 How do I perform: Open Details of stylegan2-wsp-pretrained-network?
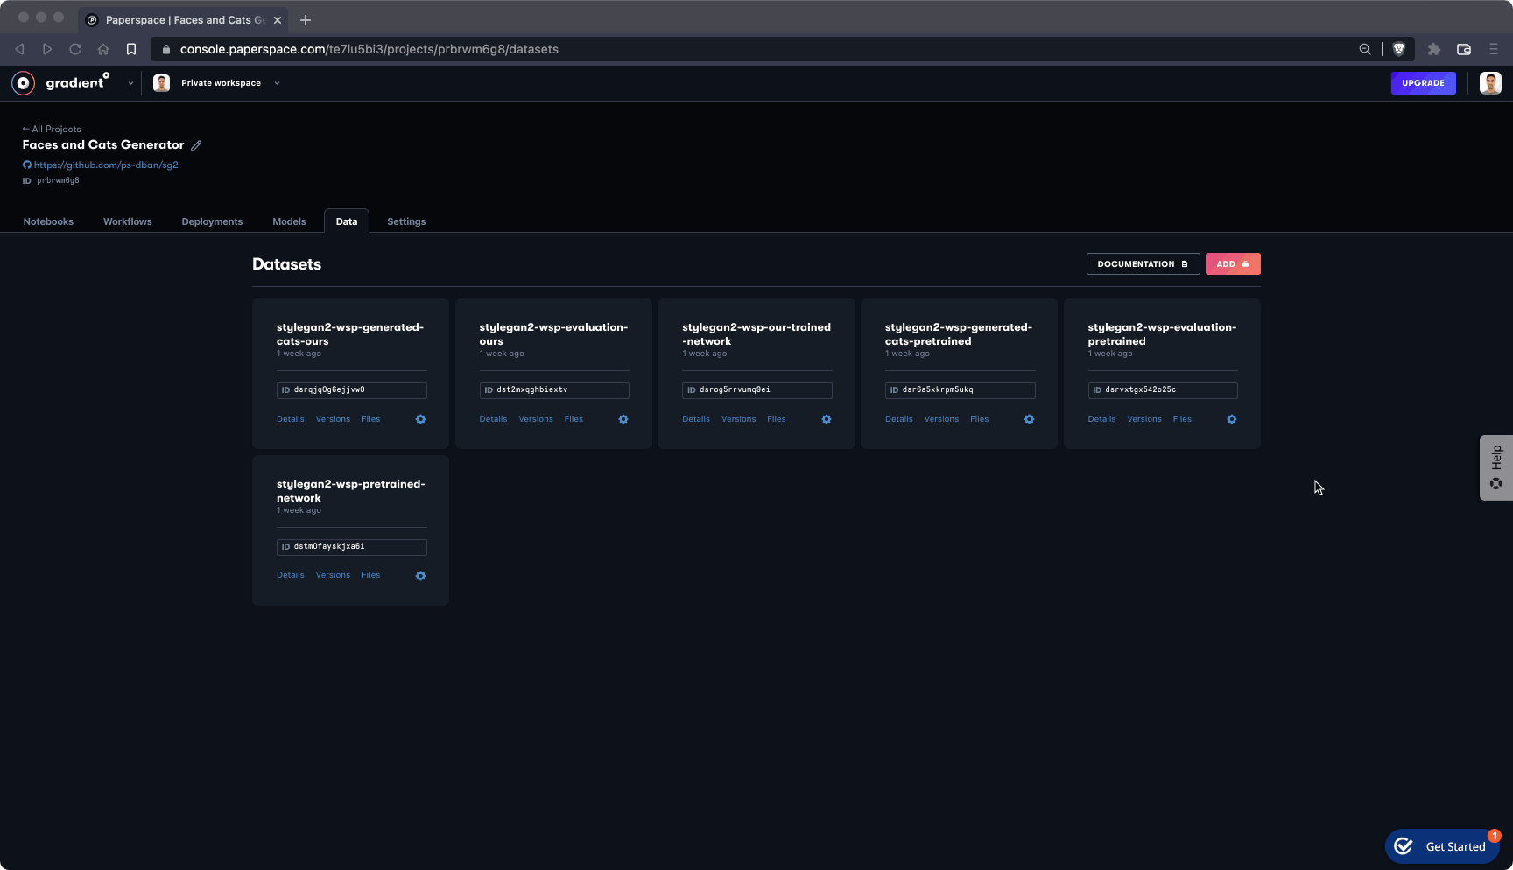click(291, 575)
